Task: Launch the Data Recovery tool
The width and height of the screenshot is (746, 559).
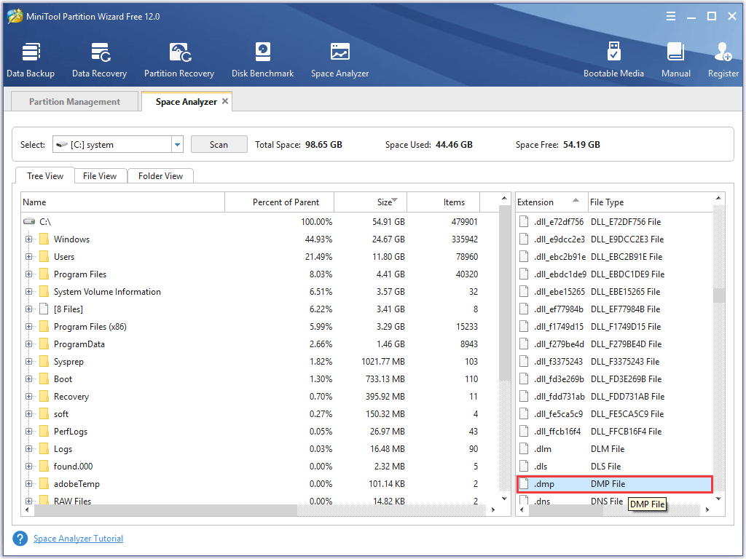Action: [99, 60]
